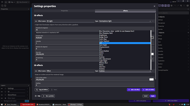This screenshot has width=190, height=106.
Task: Open the hamburger main menu icon
Action: [2, 2]
